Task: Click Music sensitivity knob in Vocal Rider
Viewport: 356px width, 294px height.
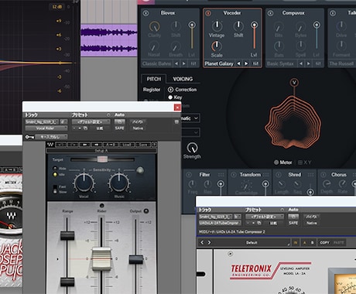Action: pos(119,183)
